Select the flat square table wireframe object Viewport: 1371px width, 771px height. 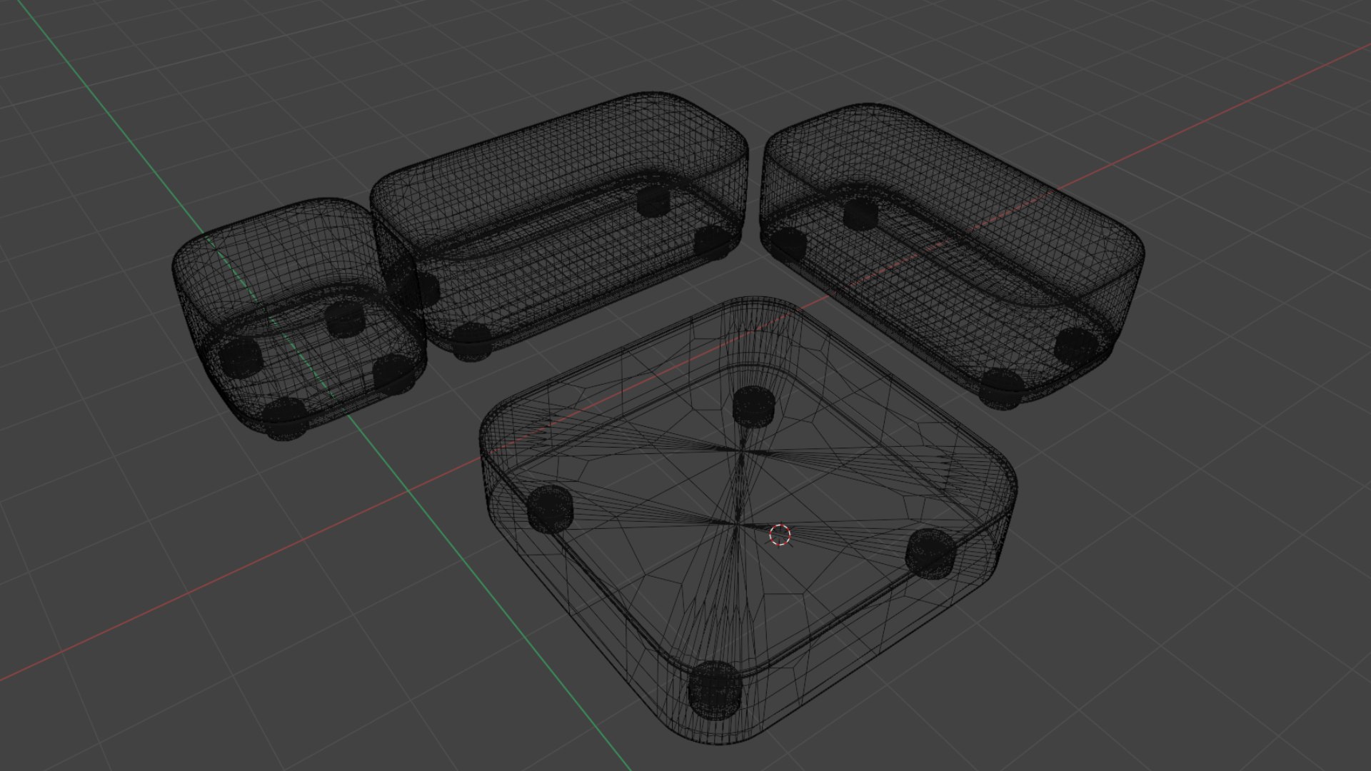(x=748, y=520)
